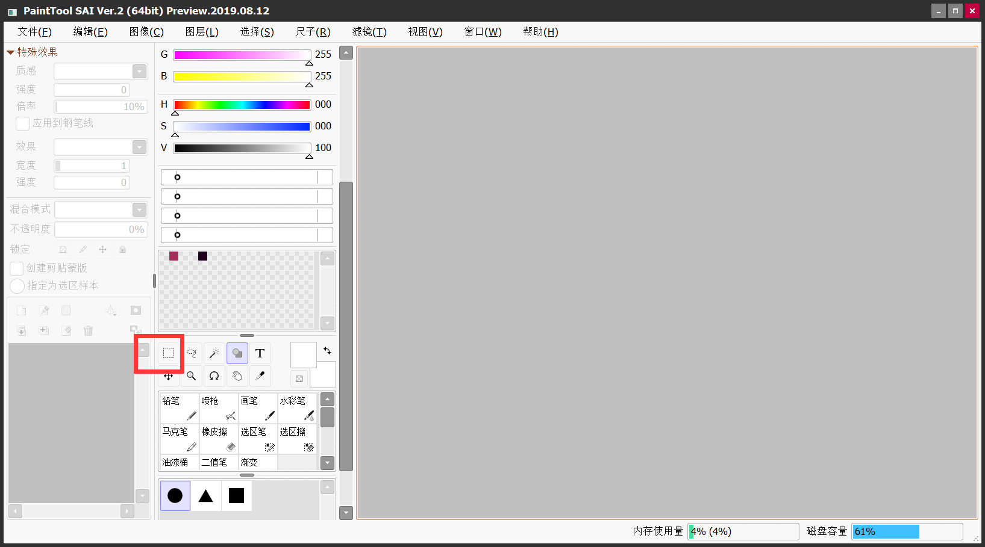Choose the triangle shape
This screenshot has height=547, width=985.
(x=206, y=496)
